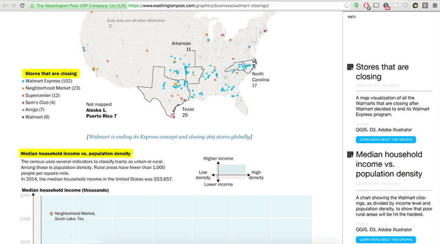Click the note icon beside Stores that are closing

point(350,67)
